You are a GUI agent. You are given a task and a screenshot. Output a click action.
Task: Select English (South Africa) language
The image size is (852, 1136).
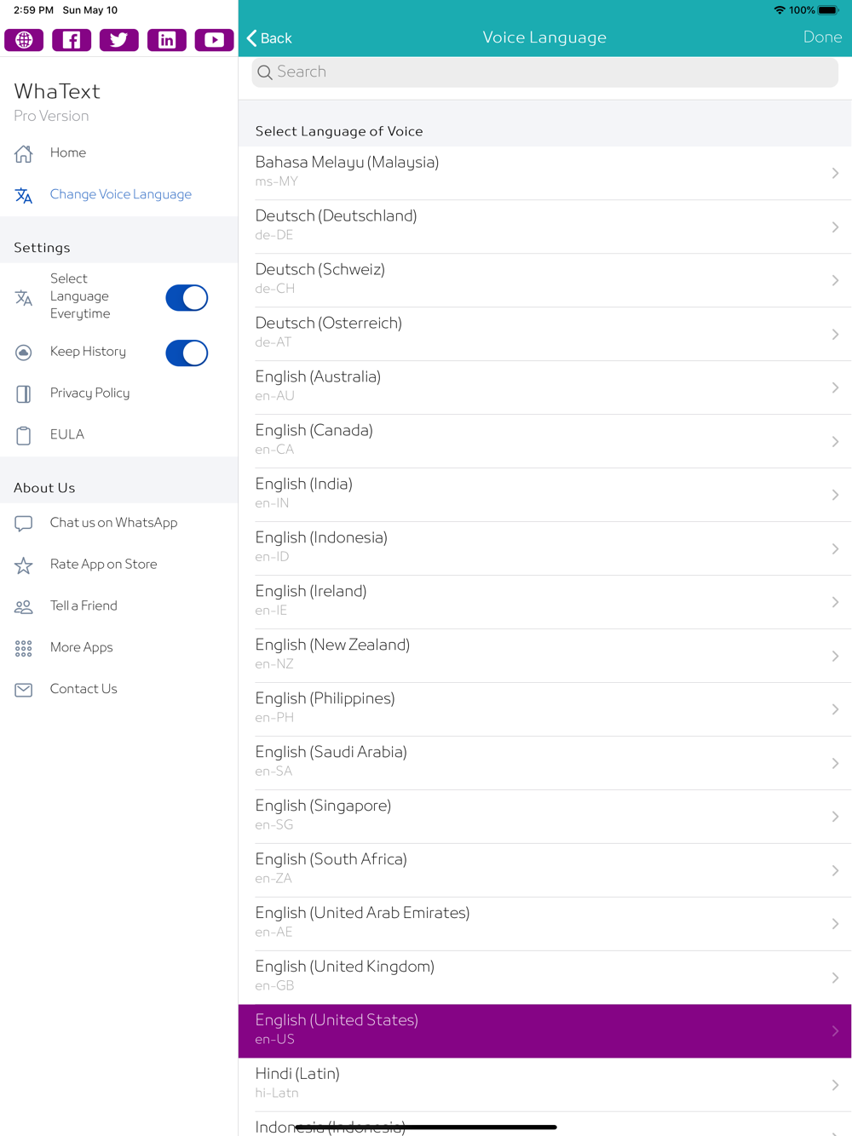click(x=544, y=870)
